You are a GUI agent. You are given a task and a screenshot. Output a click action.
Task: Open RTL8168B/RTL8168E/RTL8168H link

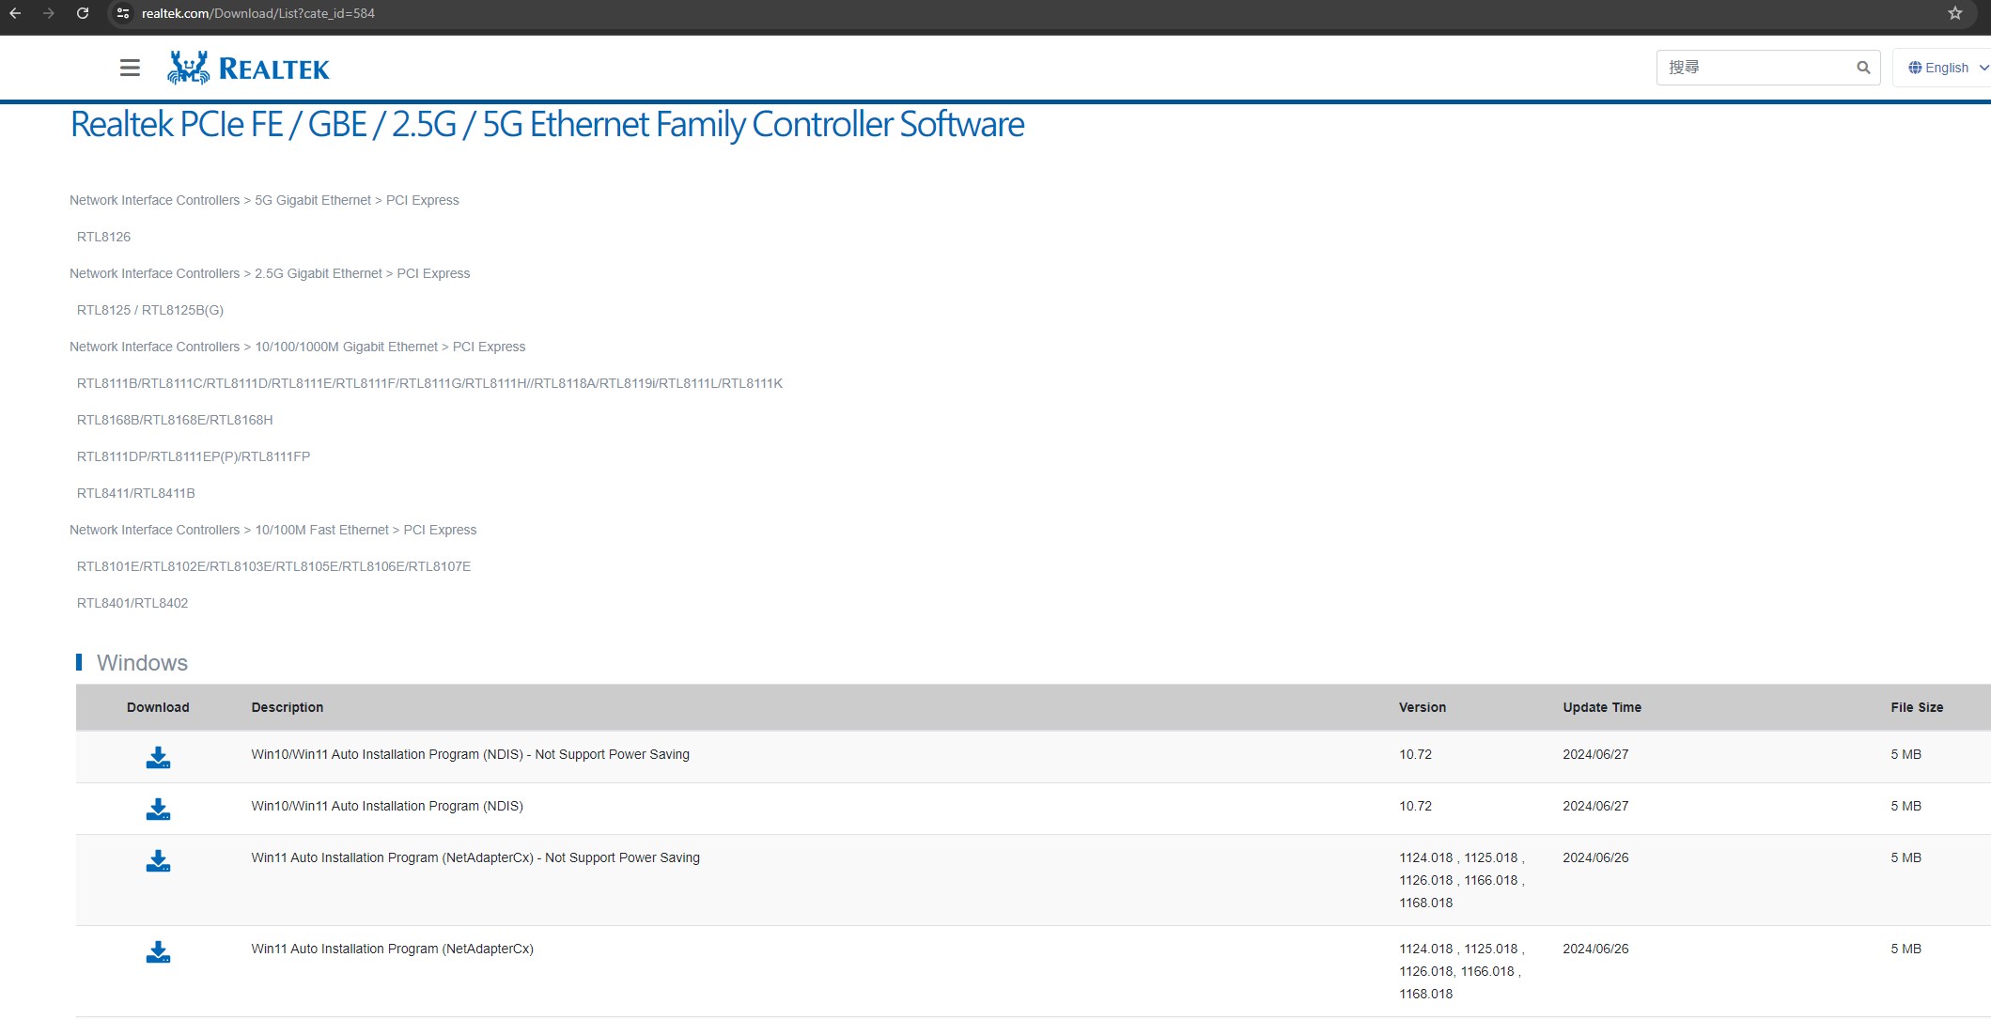click(x=175, y=420)
